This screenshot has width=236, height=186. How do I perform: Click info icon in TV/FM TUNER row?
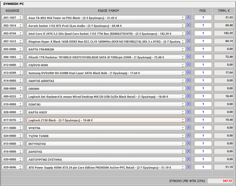click(x=188, y=135)
